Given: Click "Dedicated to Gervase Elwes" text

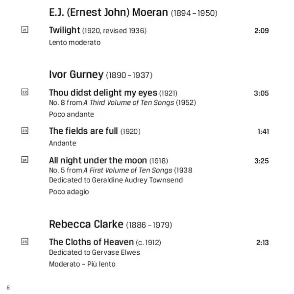Looking at the screenshot, I should [94, 252].
